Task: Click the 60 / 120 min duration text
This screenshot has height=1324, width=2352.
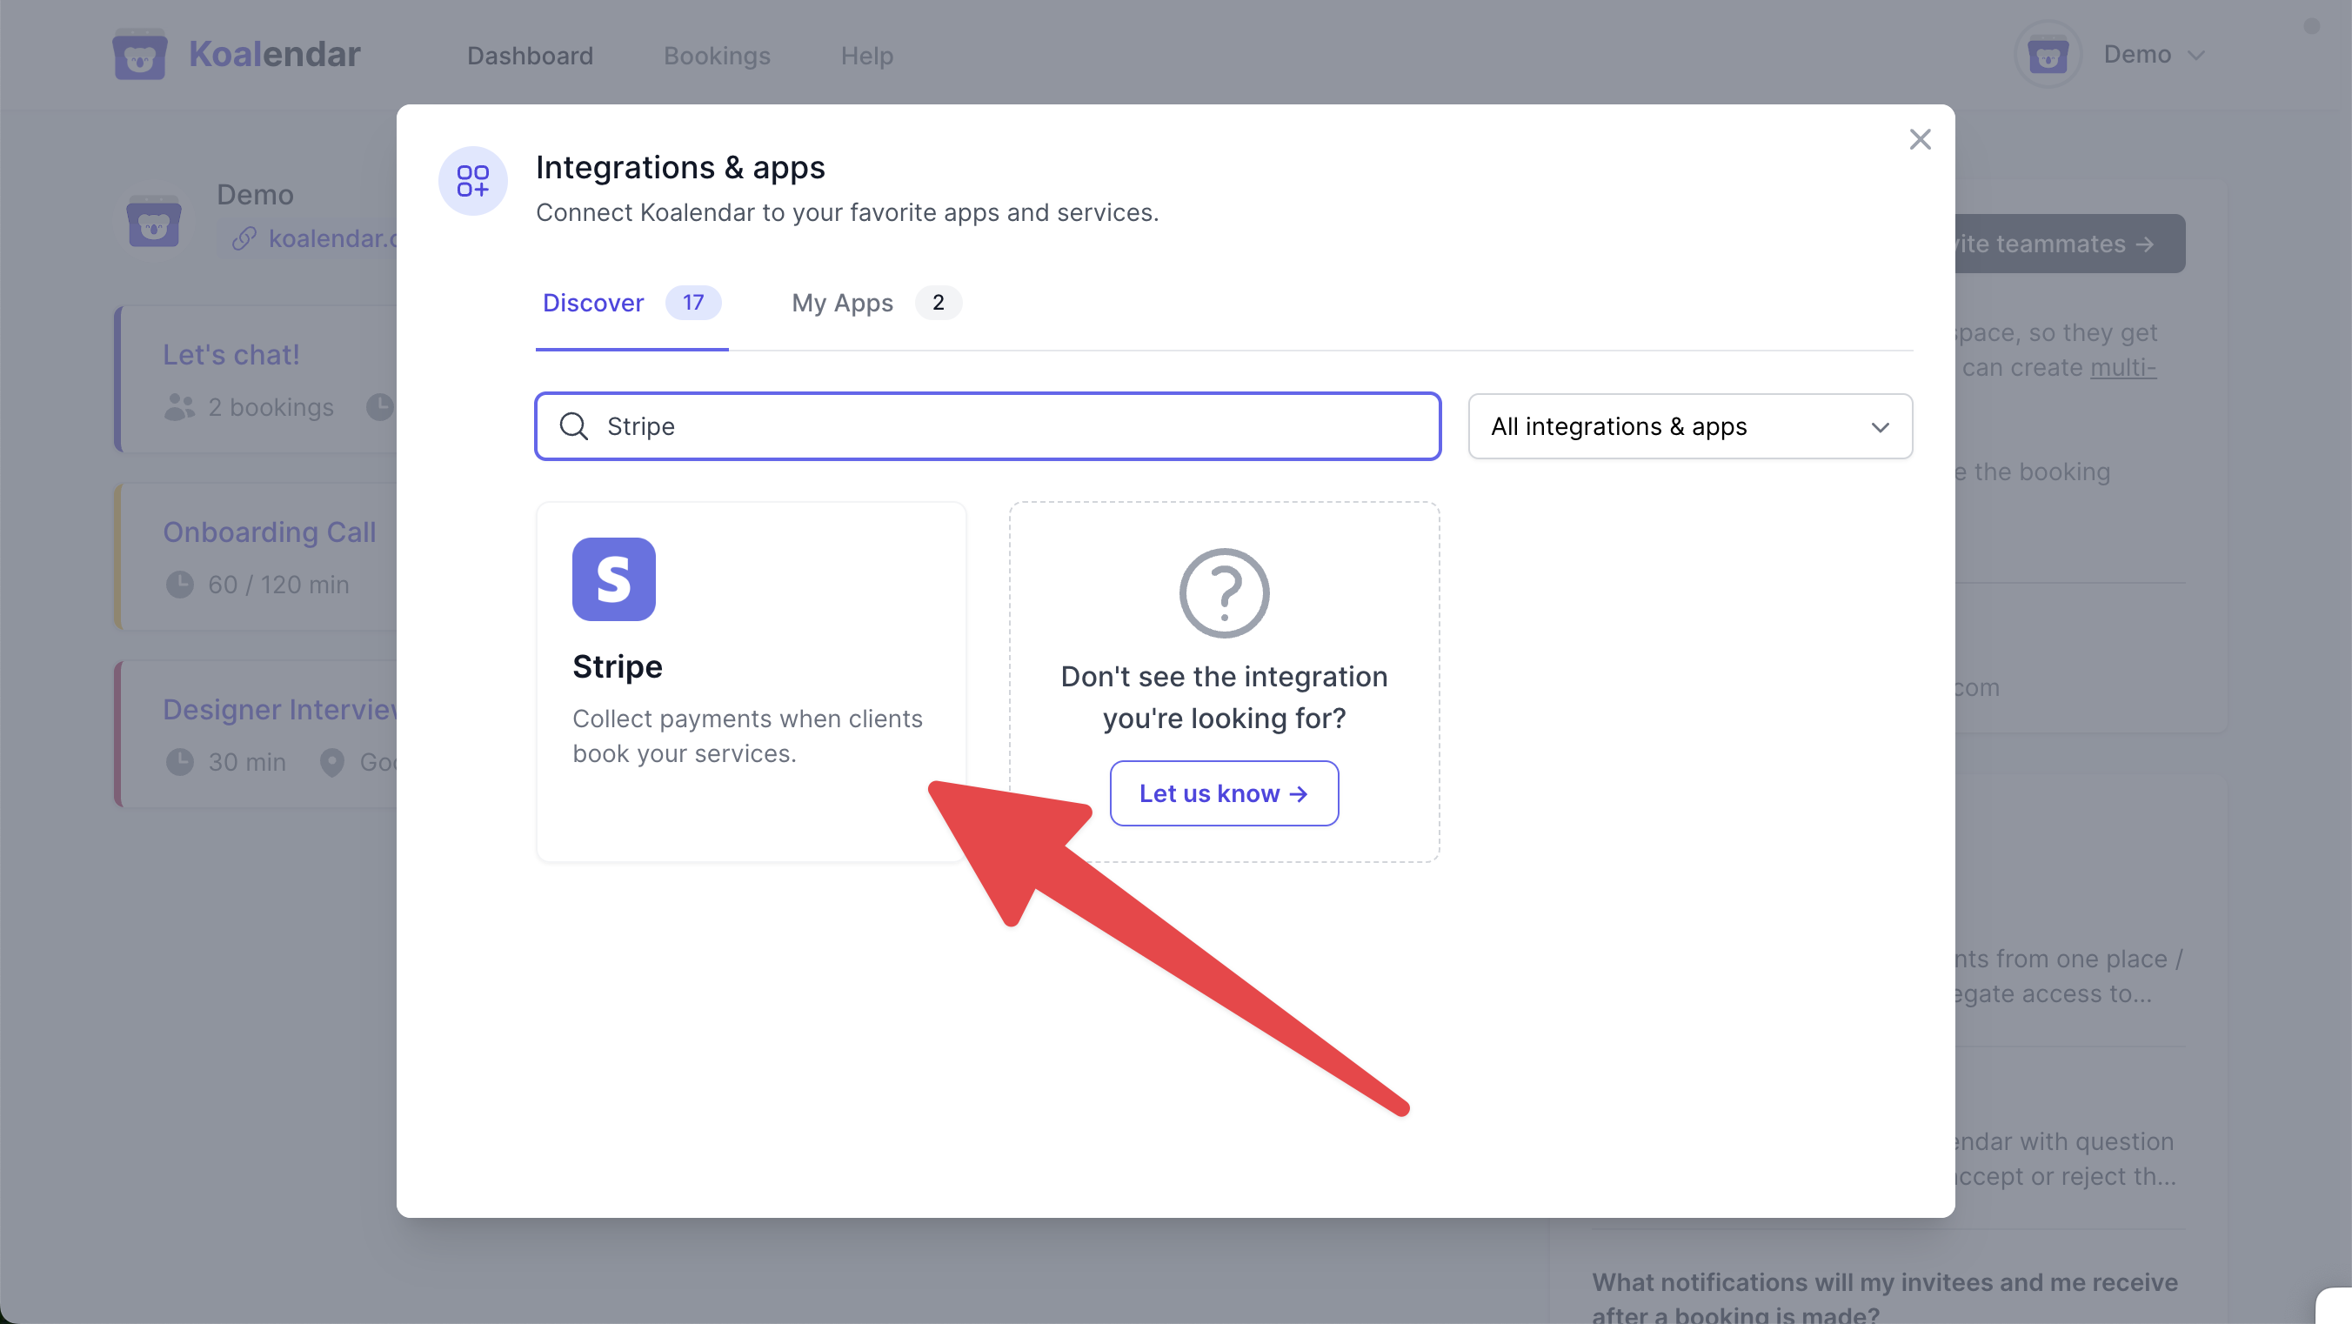Action: 278,585
